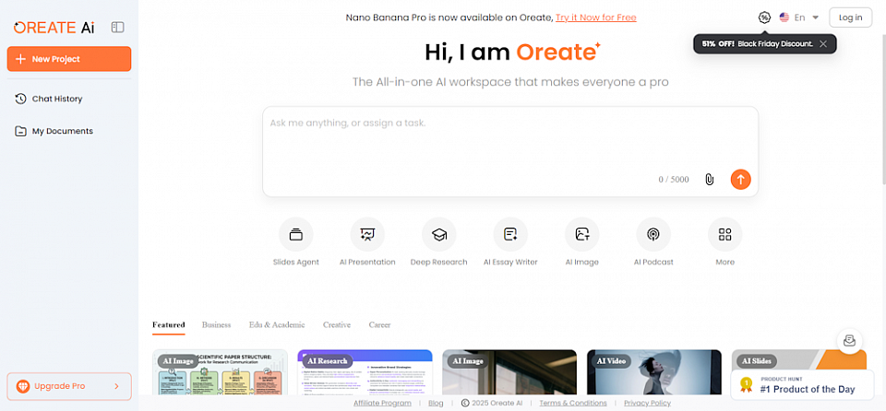Click the Log in button
The image size is (886, 411).
click(x=850, y=18)
